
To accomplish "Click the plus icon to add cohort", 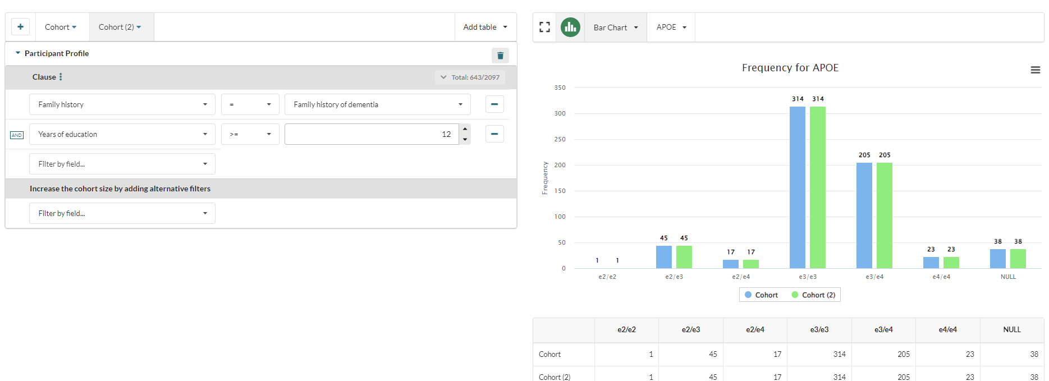I will tap(20, 27).
